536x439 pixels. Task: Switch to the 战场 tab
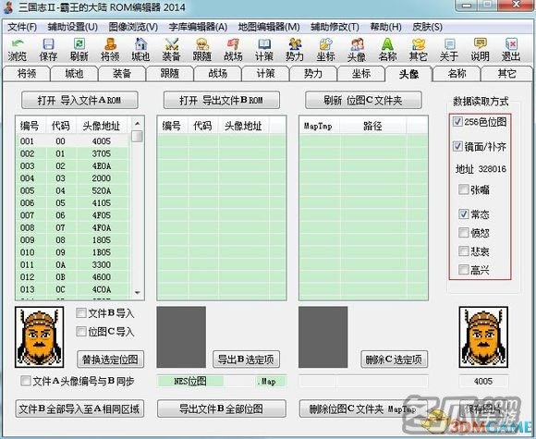pos(218,74)
